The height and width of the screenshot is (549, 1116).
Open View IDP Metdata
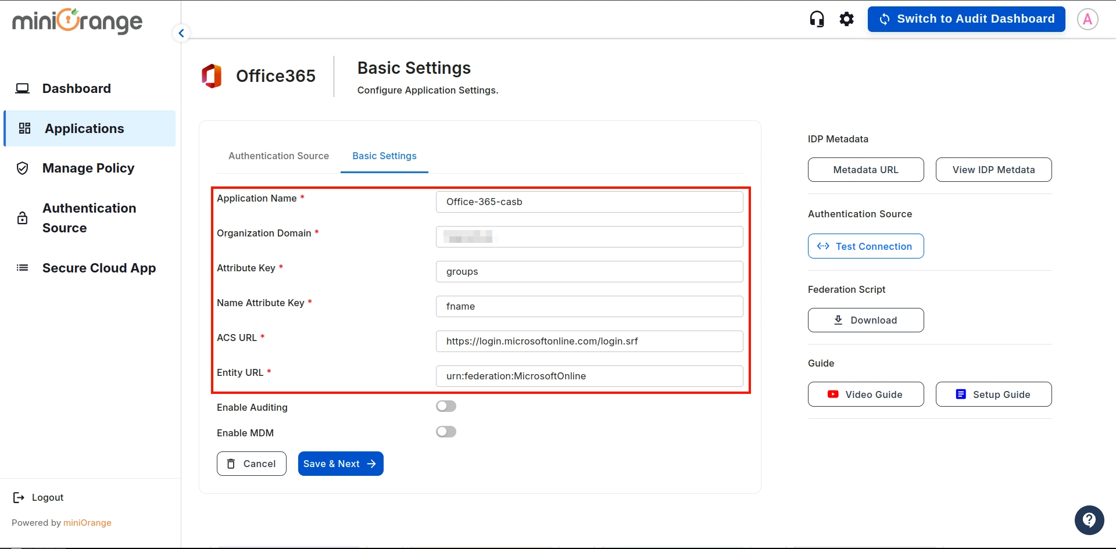[x=993, y=170]
